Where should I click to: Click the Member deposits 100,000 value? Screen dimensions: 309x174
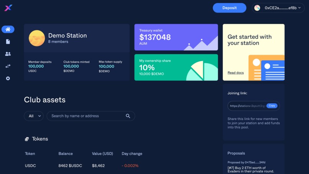(x=36, y=66)
